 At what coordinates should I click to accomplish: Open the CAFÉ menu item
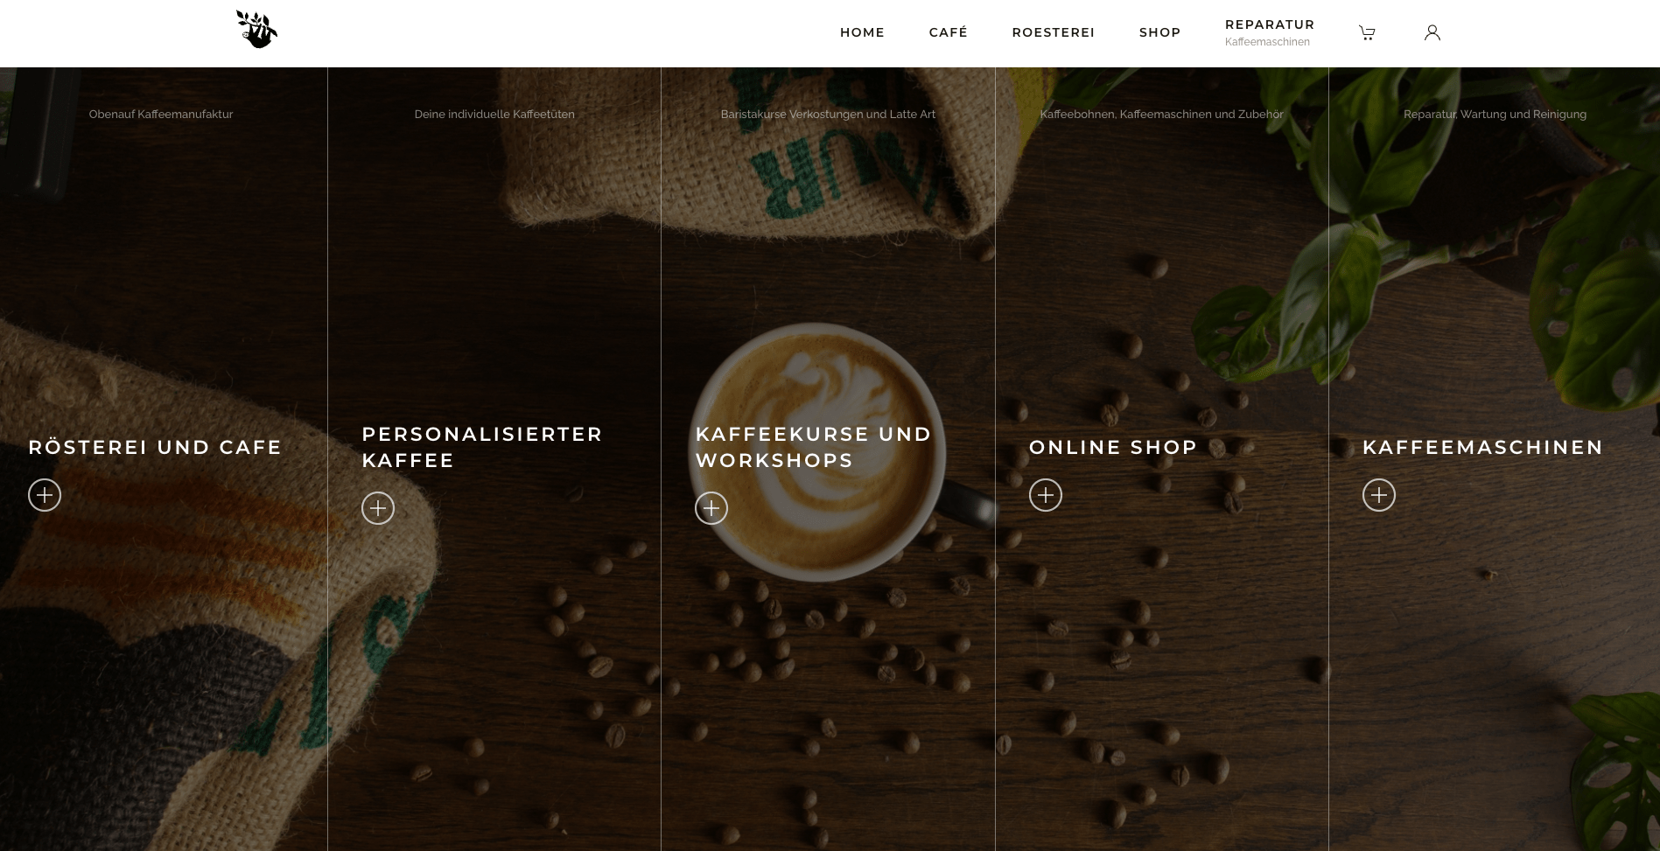(x=949, y=32)
